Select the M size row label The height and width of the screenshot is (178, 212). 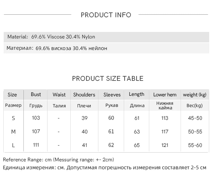(13, 132)
